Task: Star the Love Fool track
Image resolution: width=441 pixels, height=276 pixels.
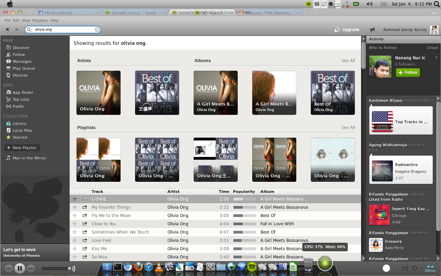Action: (74, 240)
